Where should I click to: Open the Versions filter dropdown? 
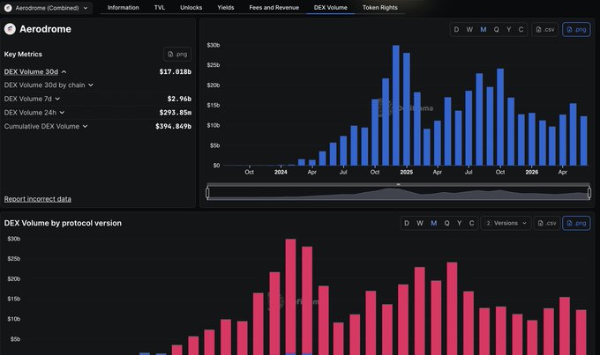tap(506, 223)
